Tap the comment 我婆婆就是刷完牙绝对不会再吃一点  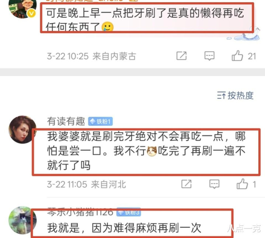146,151
